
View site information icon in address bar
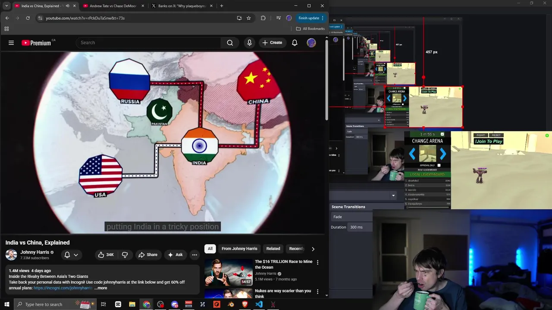[40, 18]
